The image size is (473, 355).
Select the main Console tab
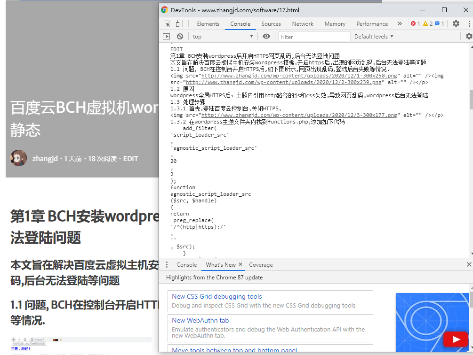[x=241, y=24]
